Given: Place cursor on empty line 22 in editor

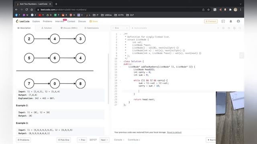Looking at the screenshot, I should click(169, 91).
